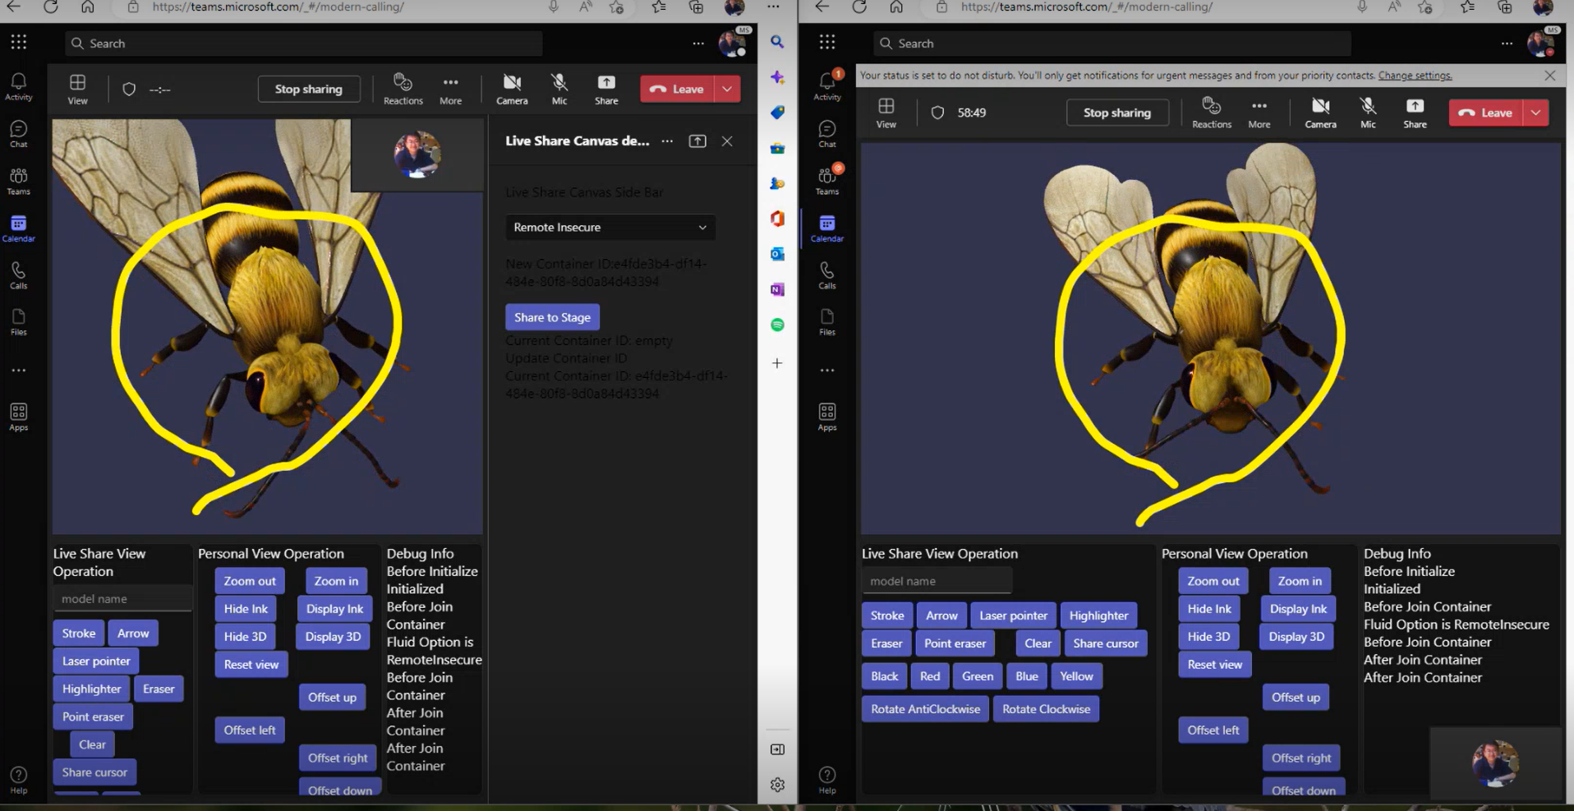The width and height of the screenshot is (1574, 811).
Task: Open More actions in the left meeting toolbar
Action: coord(450,89)
